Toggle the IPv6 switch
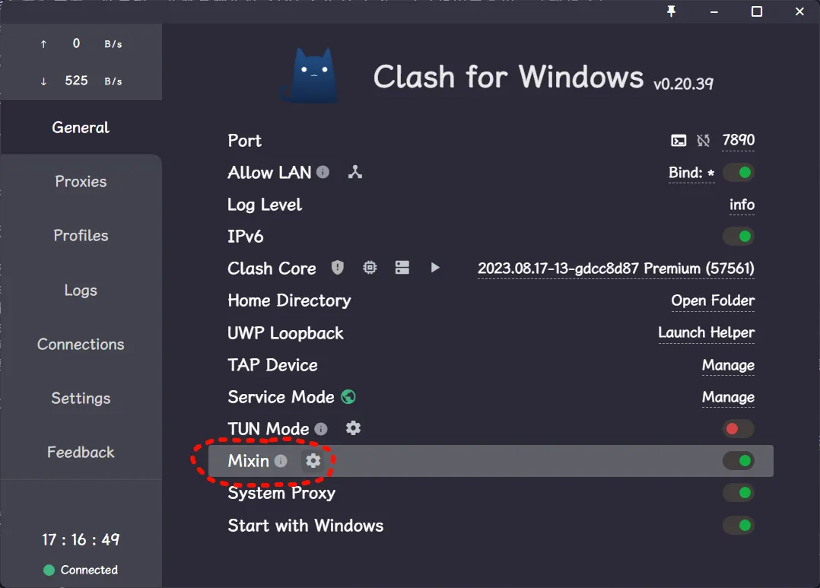The height and width of the screenshot is (588, 820). (x=739, y=237)
